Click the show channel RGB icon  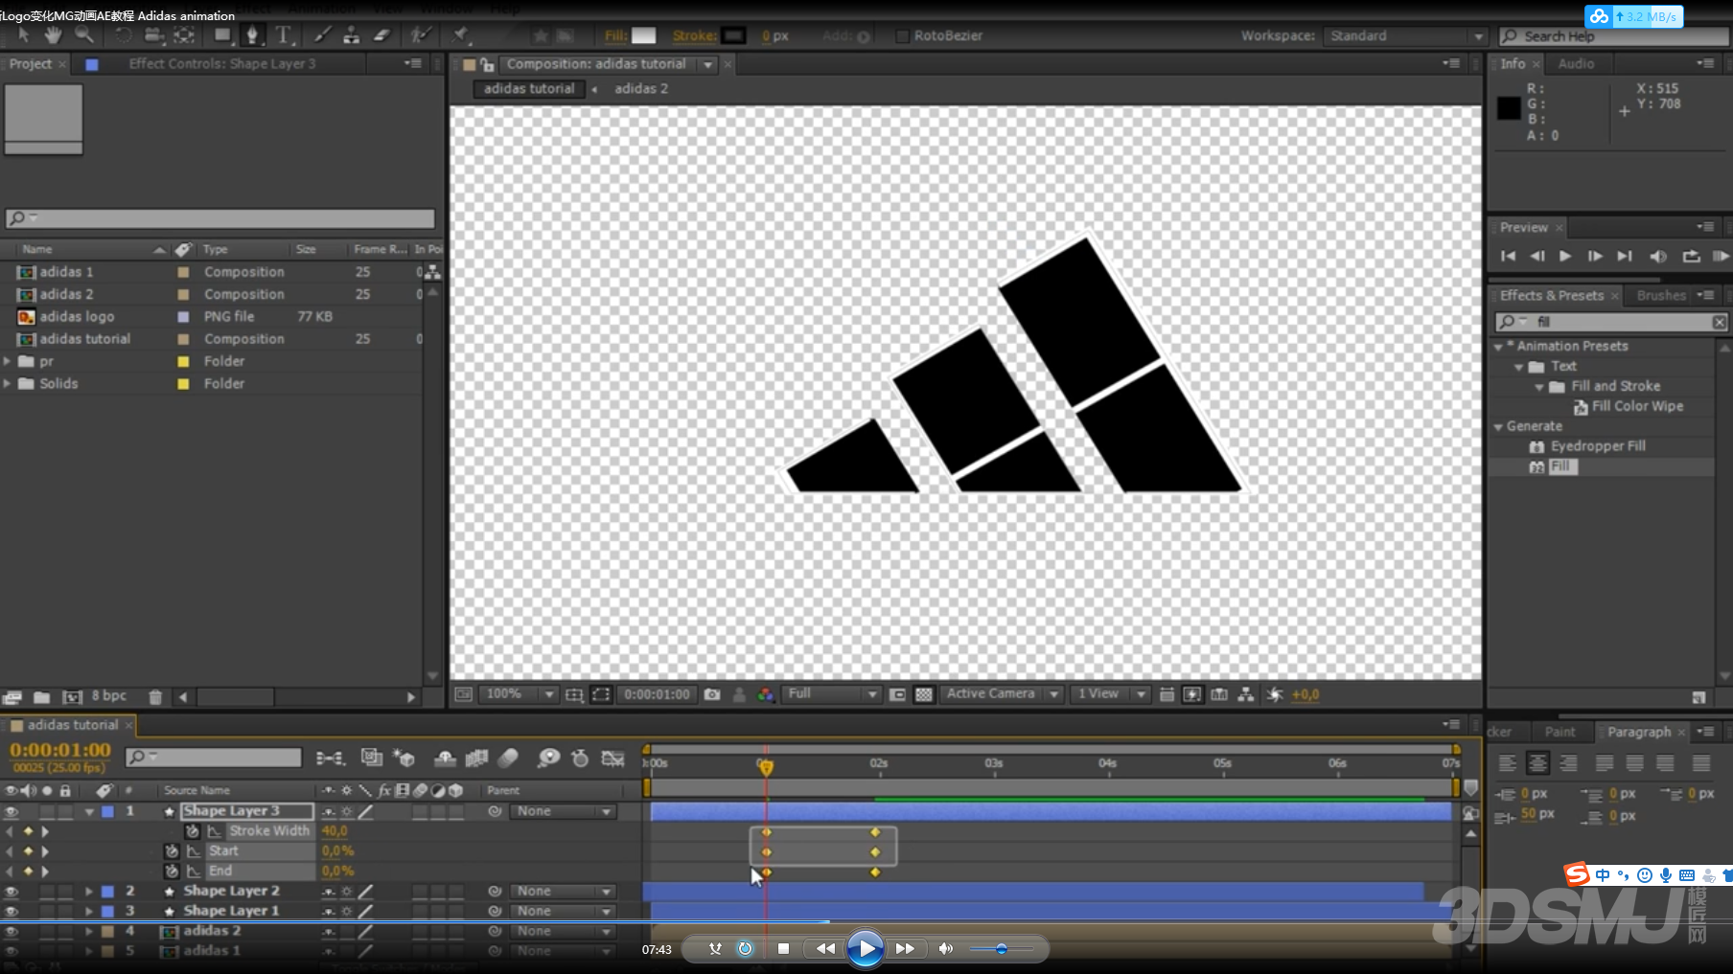[766, 694]
